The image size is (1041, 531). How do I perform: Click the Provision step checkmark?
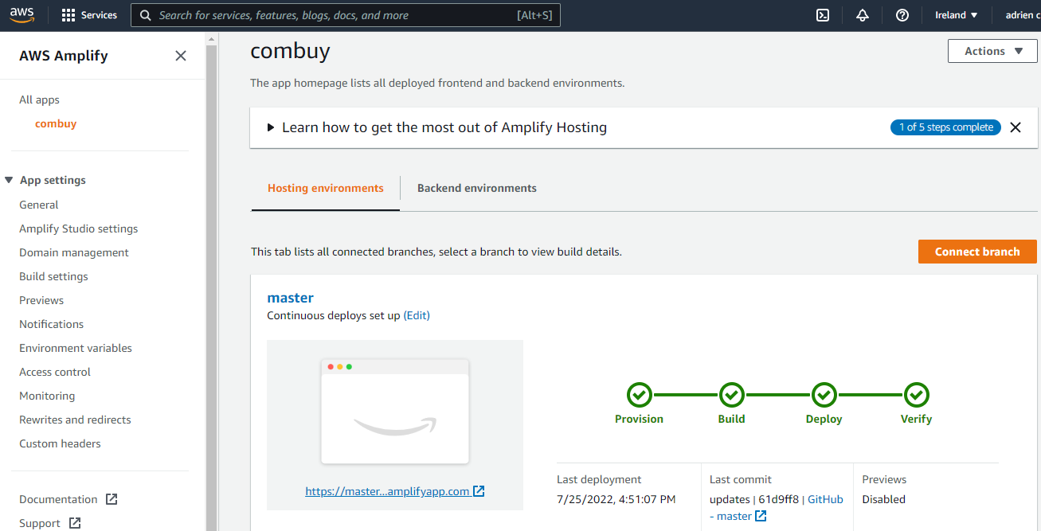coord(639,394)
